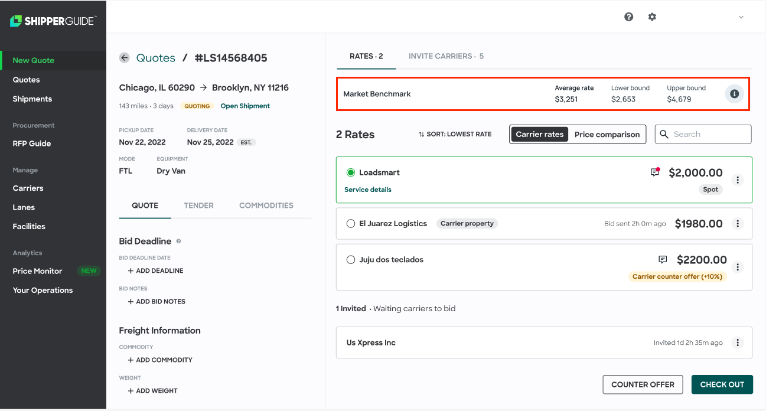766x411 pixels.
Task: Click the NEW badge next to Price Monitor
Action: tap(89, 271)
